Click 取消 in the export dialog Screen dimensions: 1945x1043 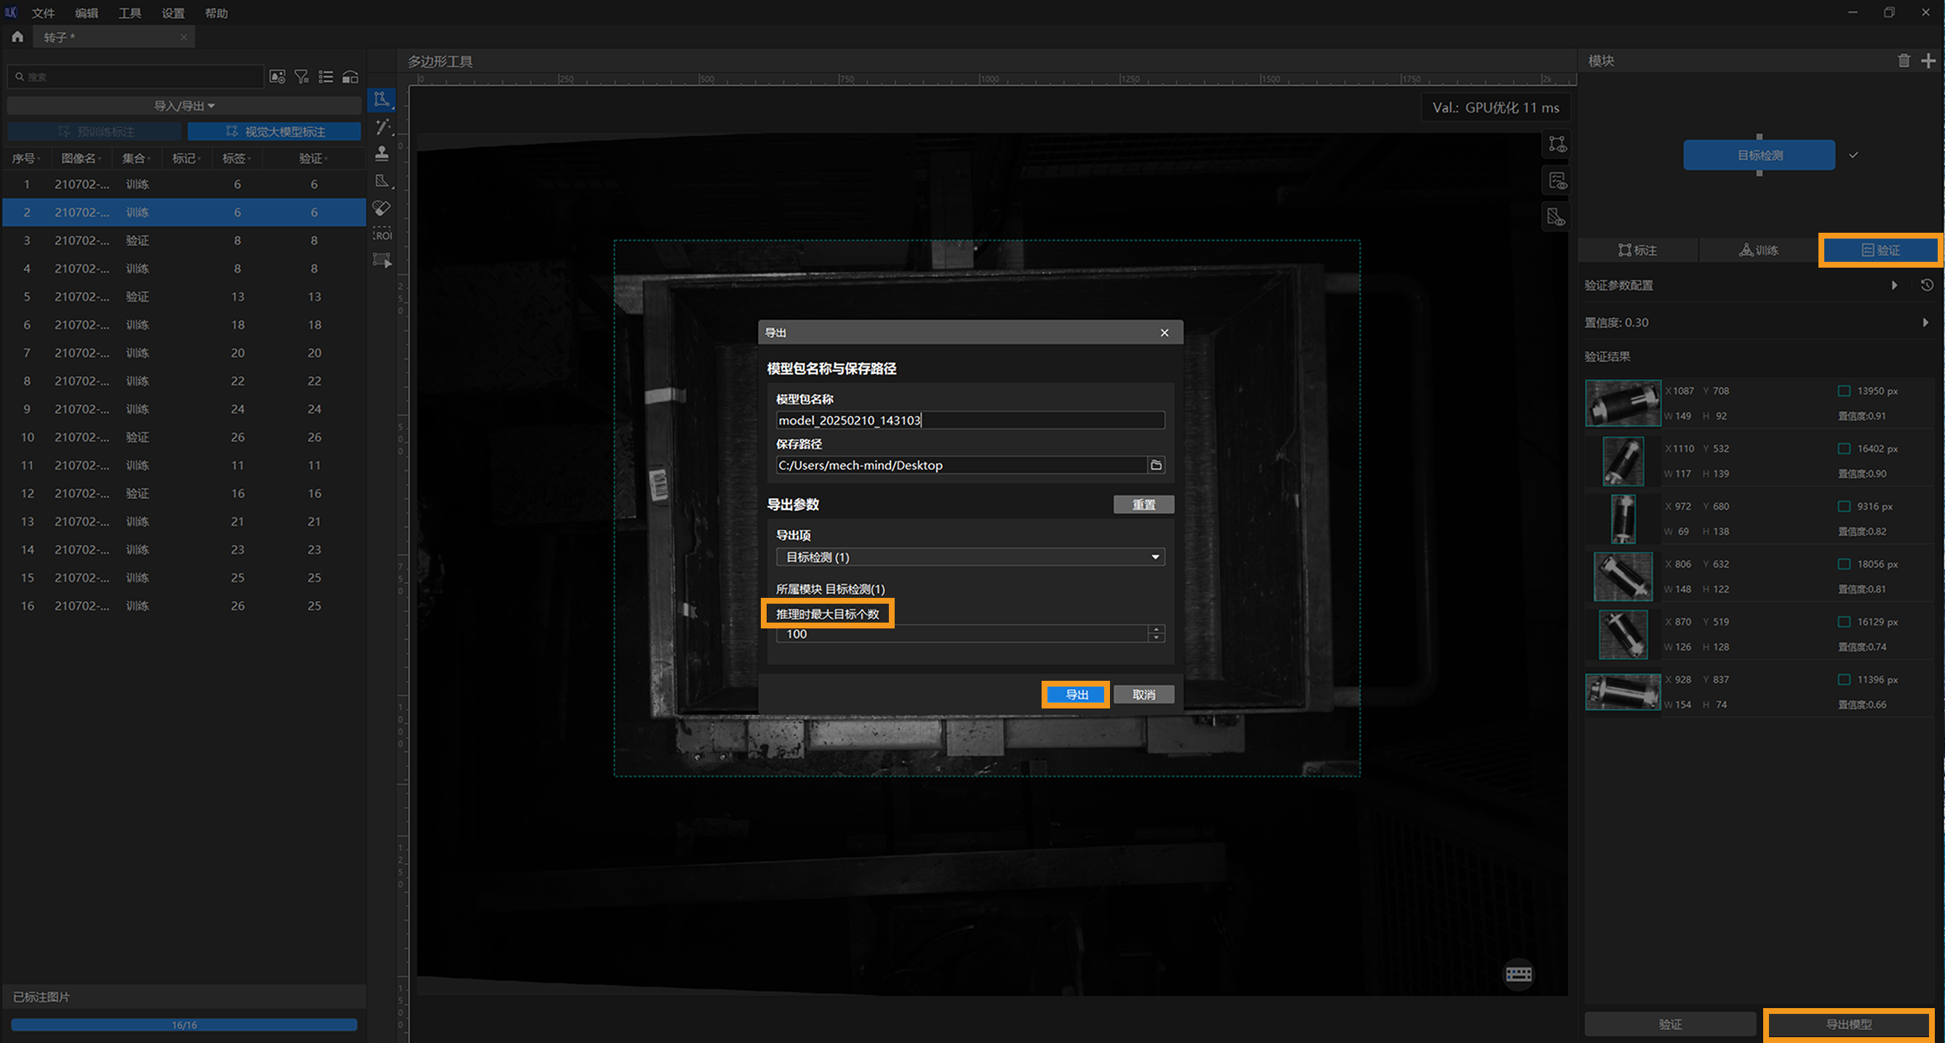[1143, 695]
